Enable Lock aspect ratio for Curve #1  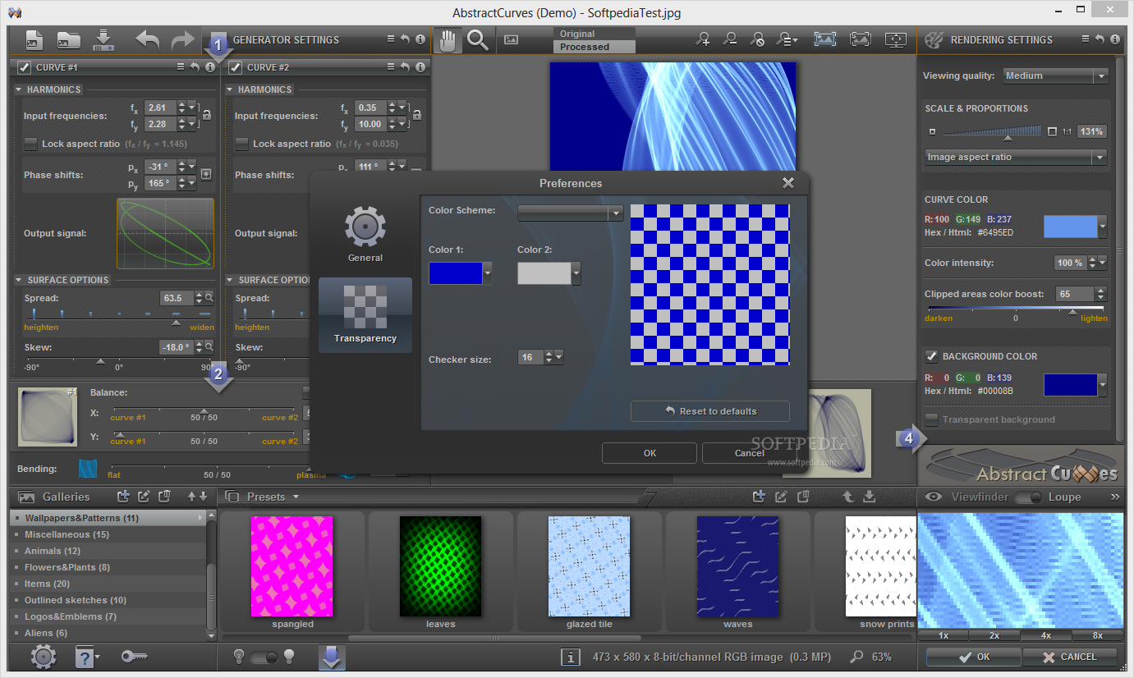click(x=30, y=144)
